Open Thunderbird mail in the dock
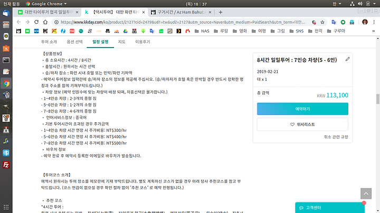 [6, 13]
